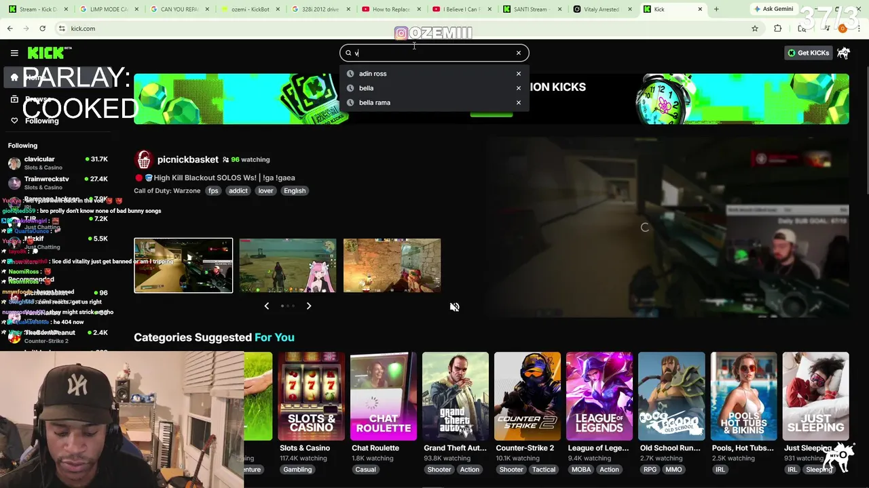Open Trainwreckstv's channel in Following list
869x488 pixels.
click(x=58, y=182)
